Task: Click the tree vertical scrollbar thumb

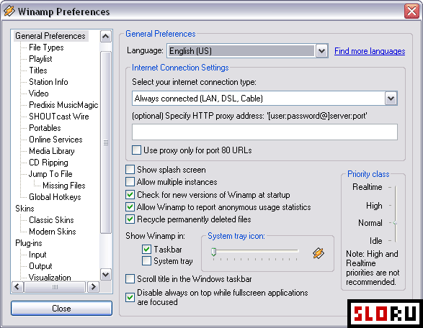Action: coord(105,142)
